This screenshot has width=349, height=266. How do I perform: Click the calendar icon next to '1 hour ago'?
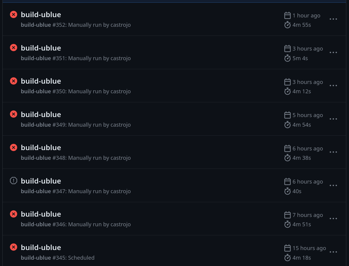287,15
